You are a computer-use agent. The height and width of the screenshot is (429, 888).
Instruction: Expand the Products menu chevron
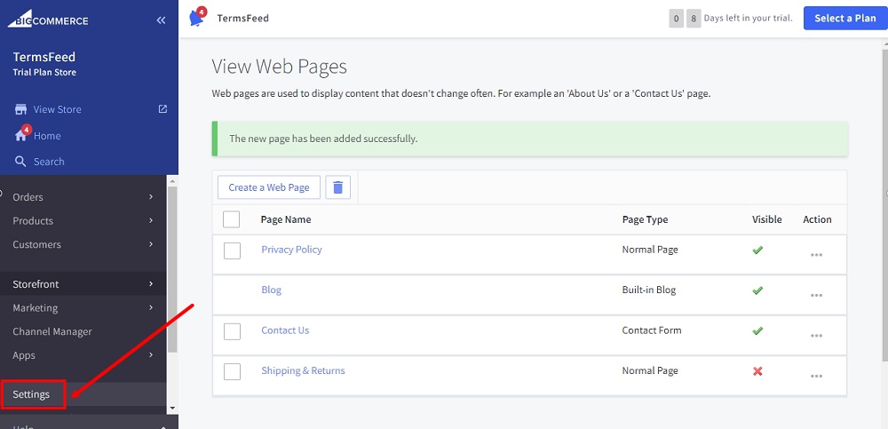pyautogui.click(x=151, y=220)
